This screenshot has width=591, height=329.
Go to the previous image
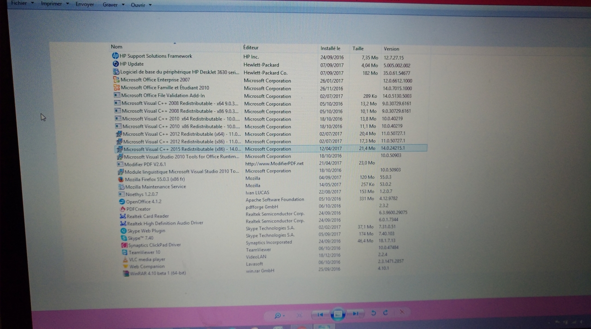tap(320, 315)
